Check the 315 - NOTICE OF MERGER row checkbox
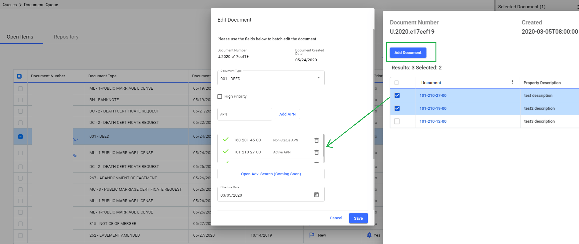579x244 pixels. tap(20, 224)
